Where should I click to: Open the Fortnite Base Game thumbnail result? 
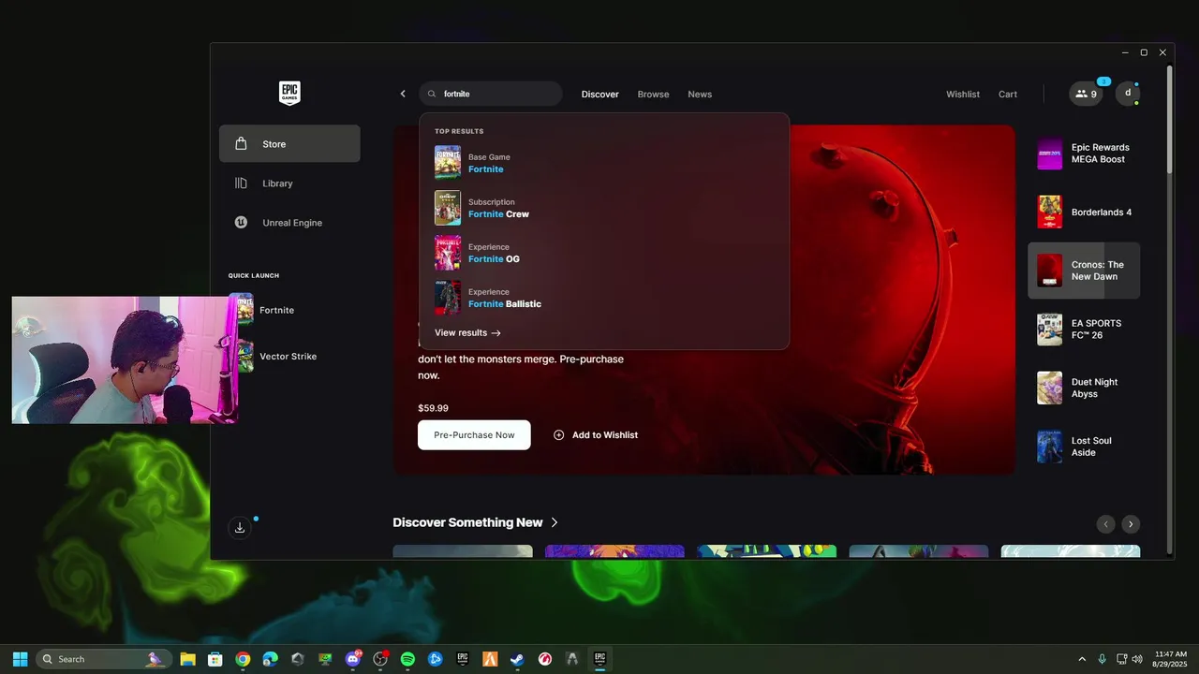point(448,163)
